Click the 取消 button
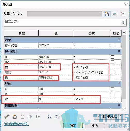Screen dimensions: 130x131 95,126
